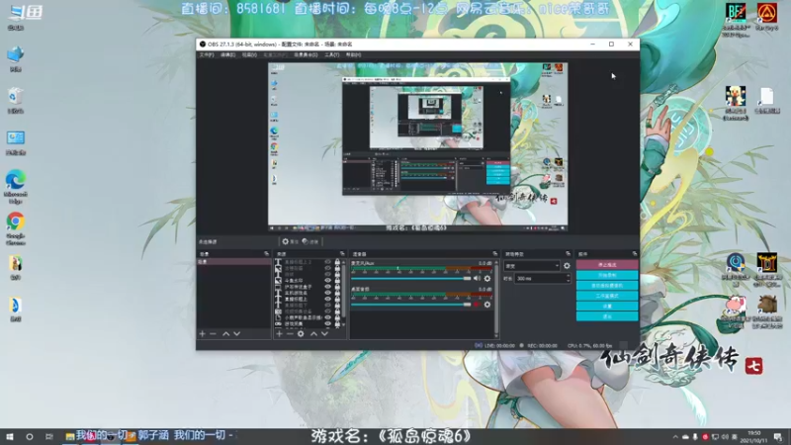Add a new source with the plus icon
The image size is (791, 445).
point(280,334)
